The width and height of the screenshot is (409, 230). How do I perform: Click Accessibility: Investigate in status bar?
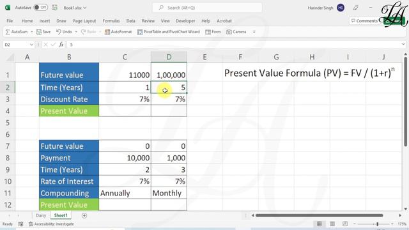click(x=51, y=224)
